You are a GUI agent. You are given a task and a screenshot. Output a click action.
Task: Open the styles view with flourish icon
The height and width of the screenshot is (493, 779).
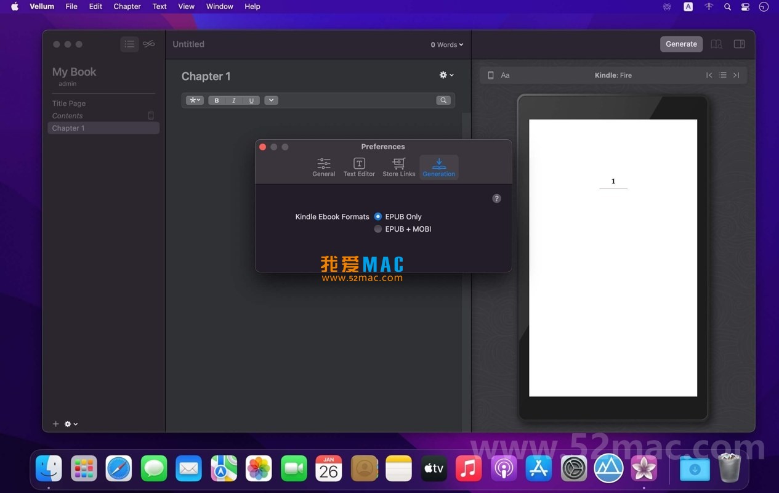[148, 44]
